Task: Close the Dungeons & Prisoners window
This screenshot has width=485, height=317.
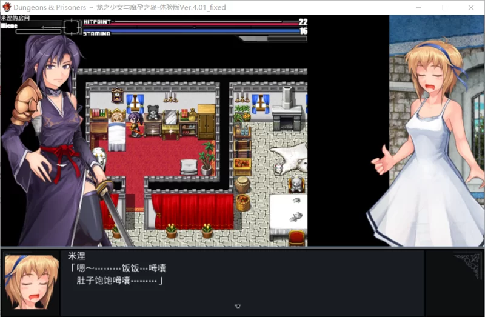Action: pos(471,7)
